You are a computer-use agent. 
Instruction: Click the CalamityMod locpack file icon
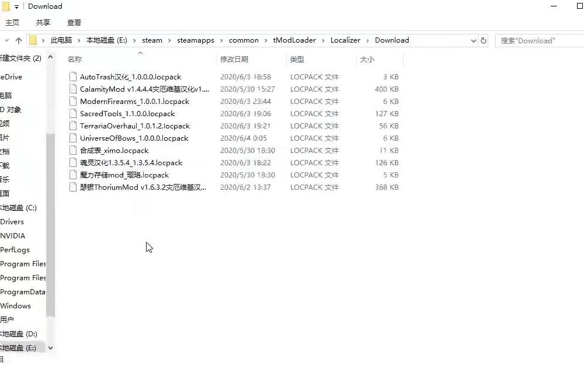pos(72,89)
